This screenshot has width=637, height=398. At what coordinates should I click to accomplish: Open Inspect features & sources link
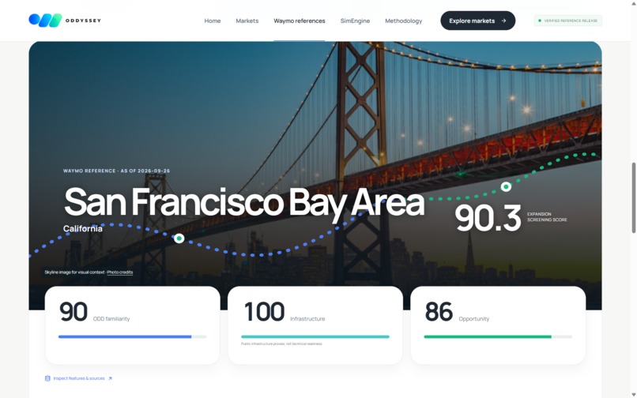(79, 378)
